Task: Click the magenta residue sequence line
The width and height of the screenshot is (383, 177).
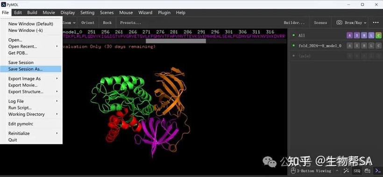Action: click(x=174, y=36)
